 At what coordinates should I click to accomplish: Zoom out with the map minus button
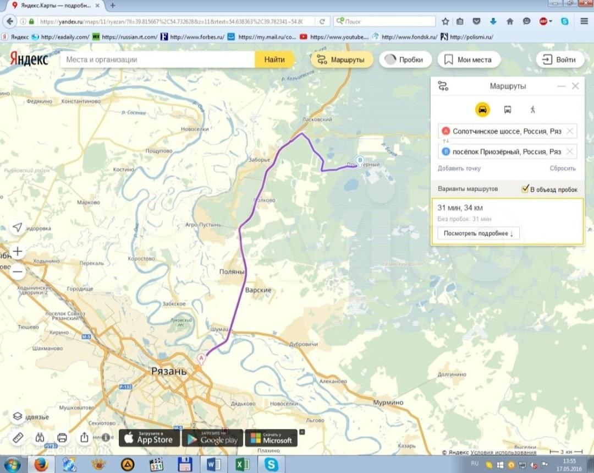(x=18, y=271)
